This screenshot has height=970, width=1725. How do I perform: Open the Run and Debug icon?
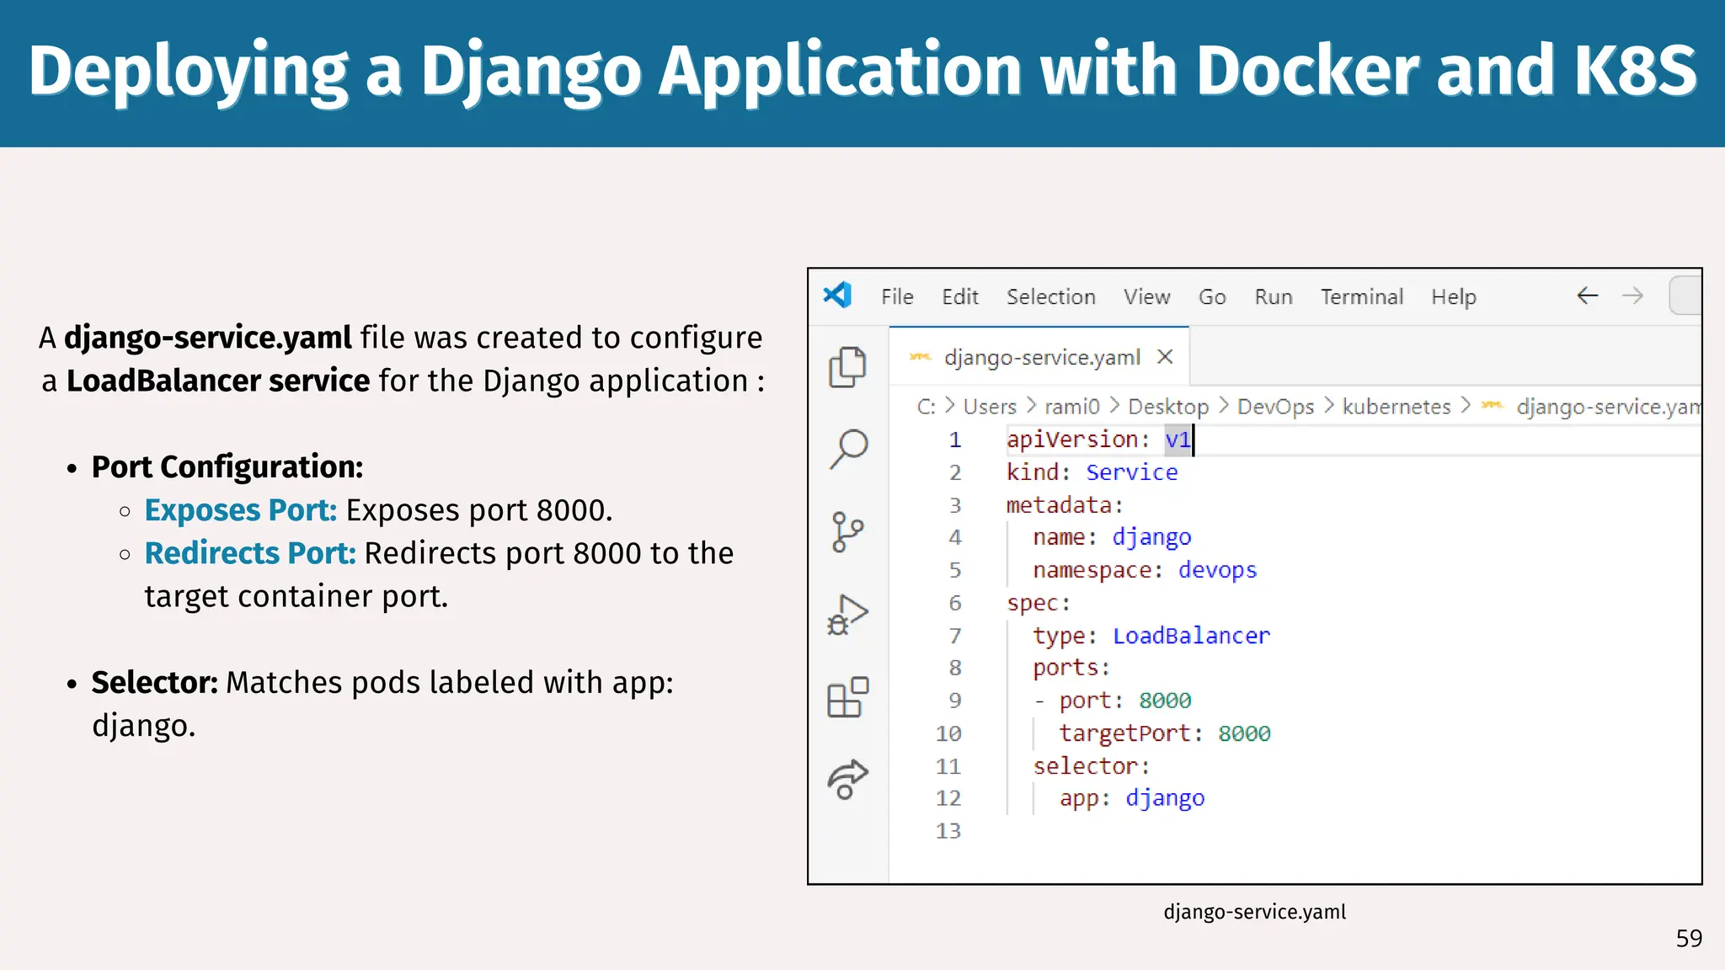847,615
